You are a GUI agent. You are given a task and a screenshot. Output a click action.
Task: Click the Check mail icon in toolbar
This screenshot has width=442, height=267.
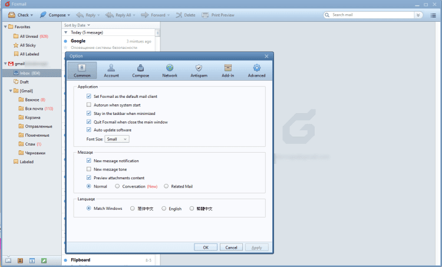pyautogui.click(x=12, y=15)
